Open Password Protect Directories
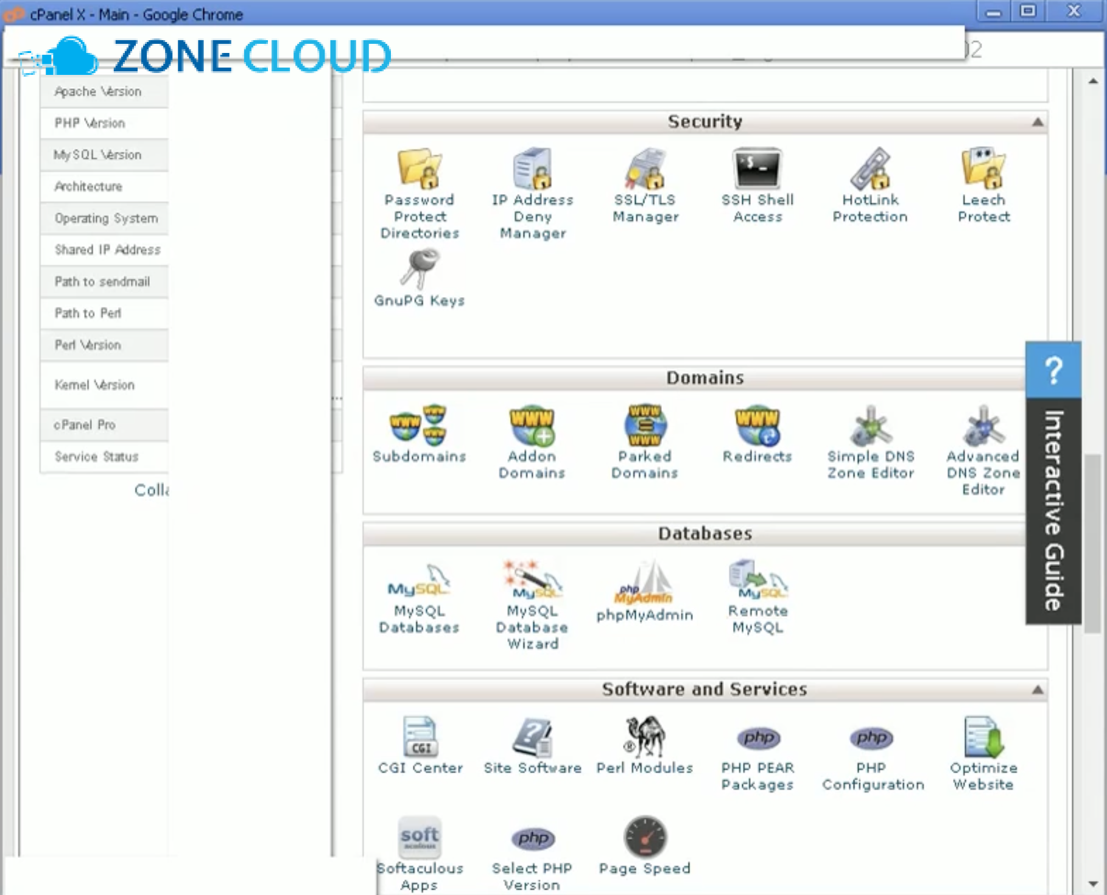 420,194
